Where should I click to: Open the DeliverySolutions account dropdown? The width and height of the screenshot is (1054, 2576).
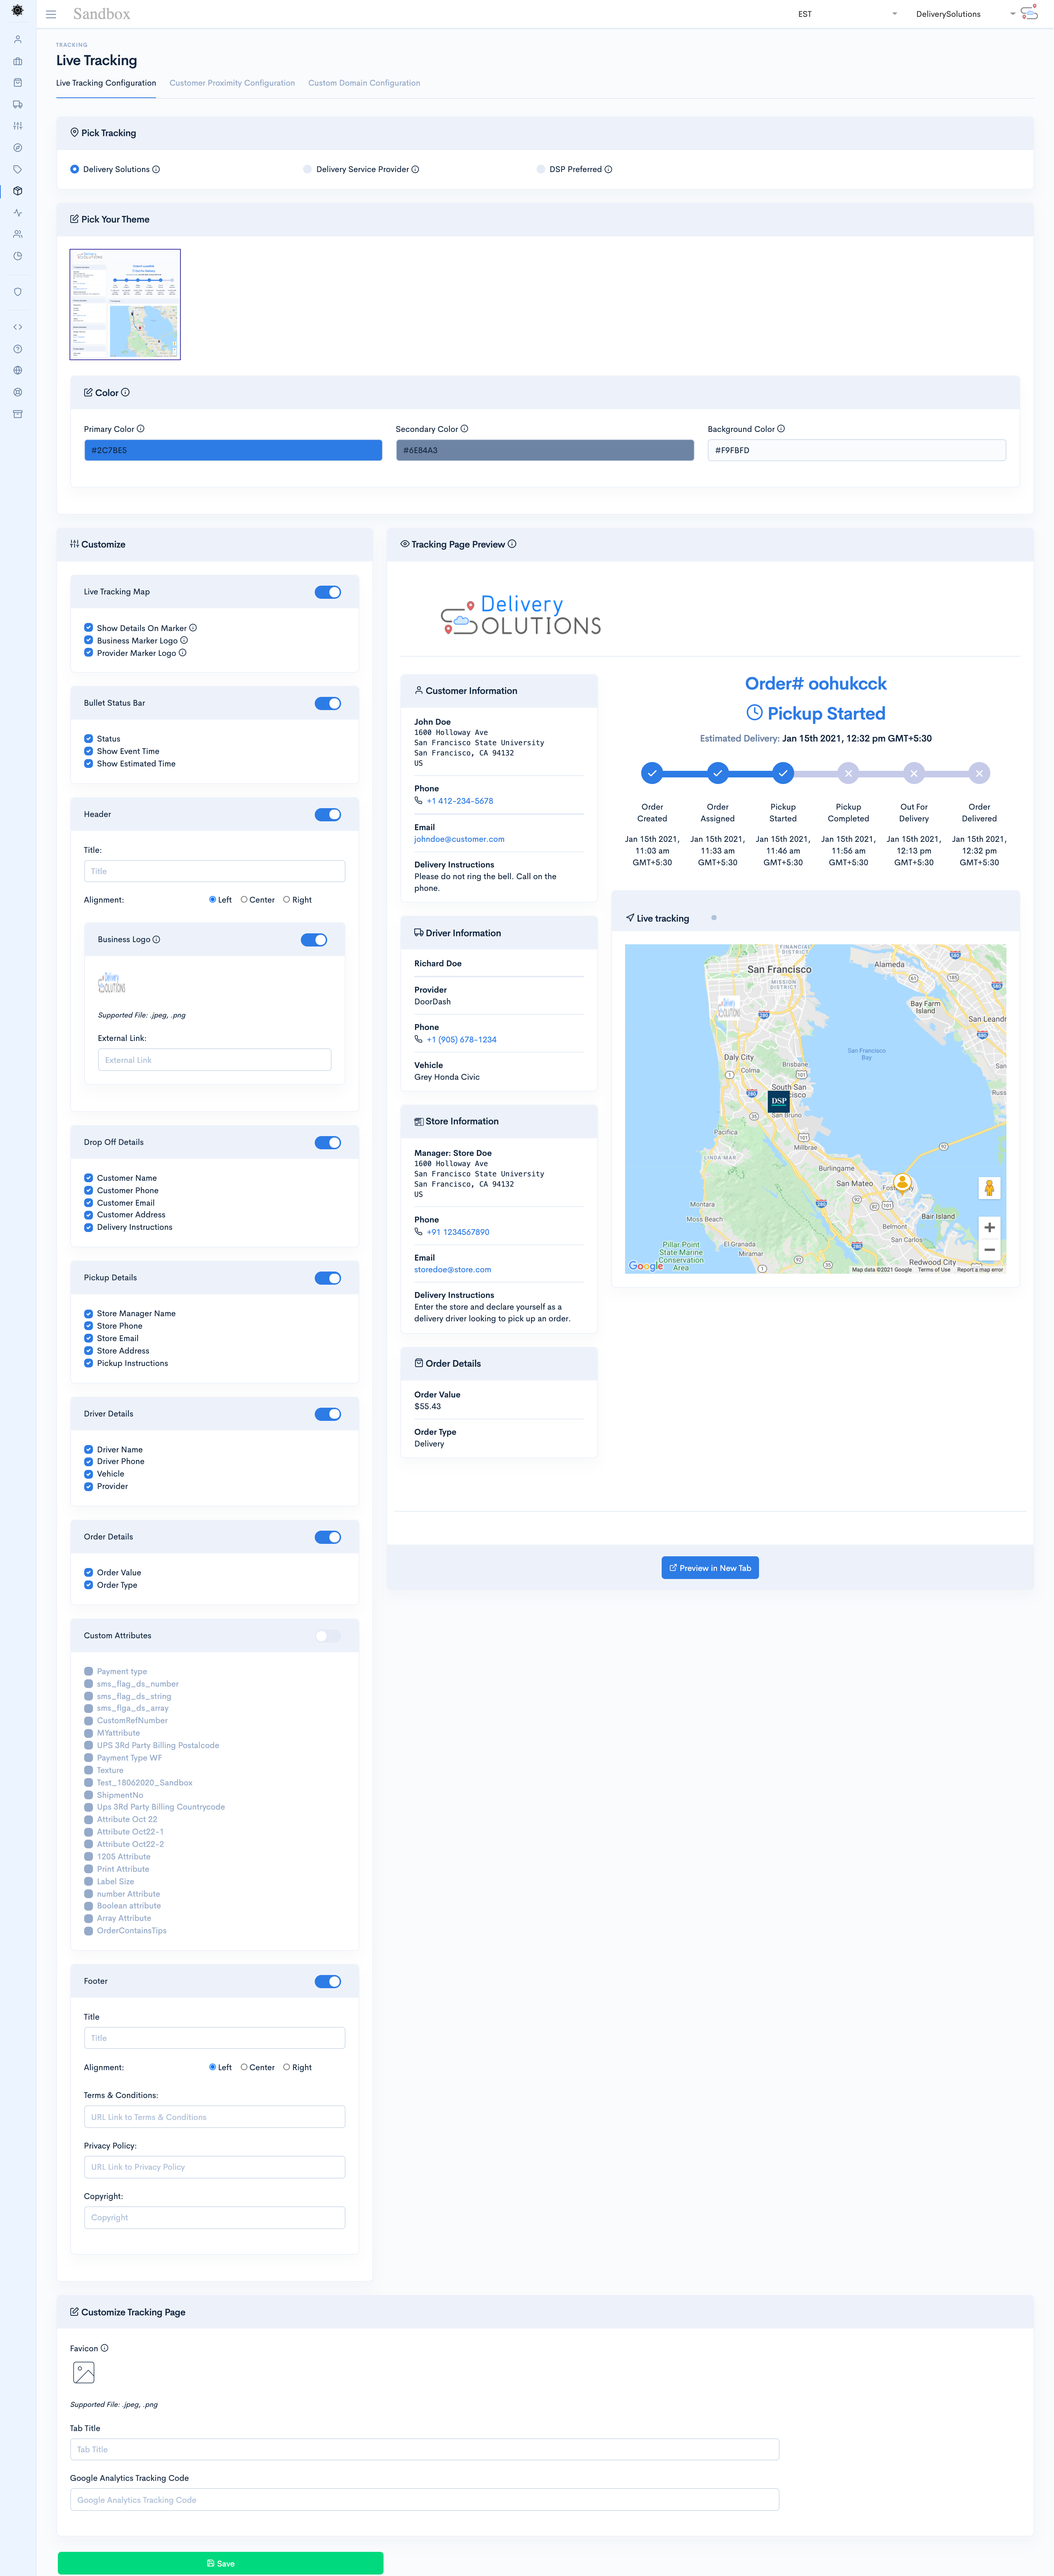965,14
